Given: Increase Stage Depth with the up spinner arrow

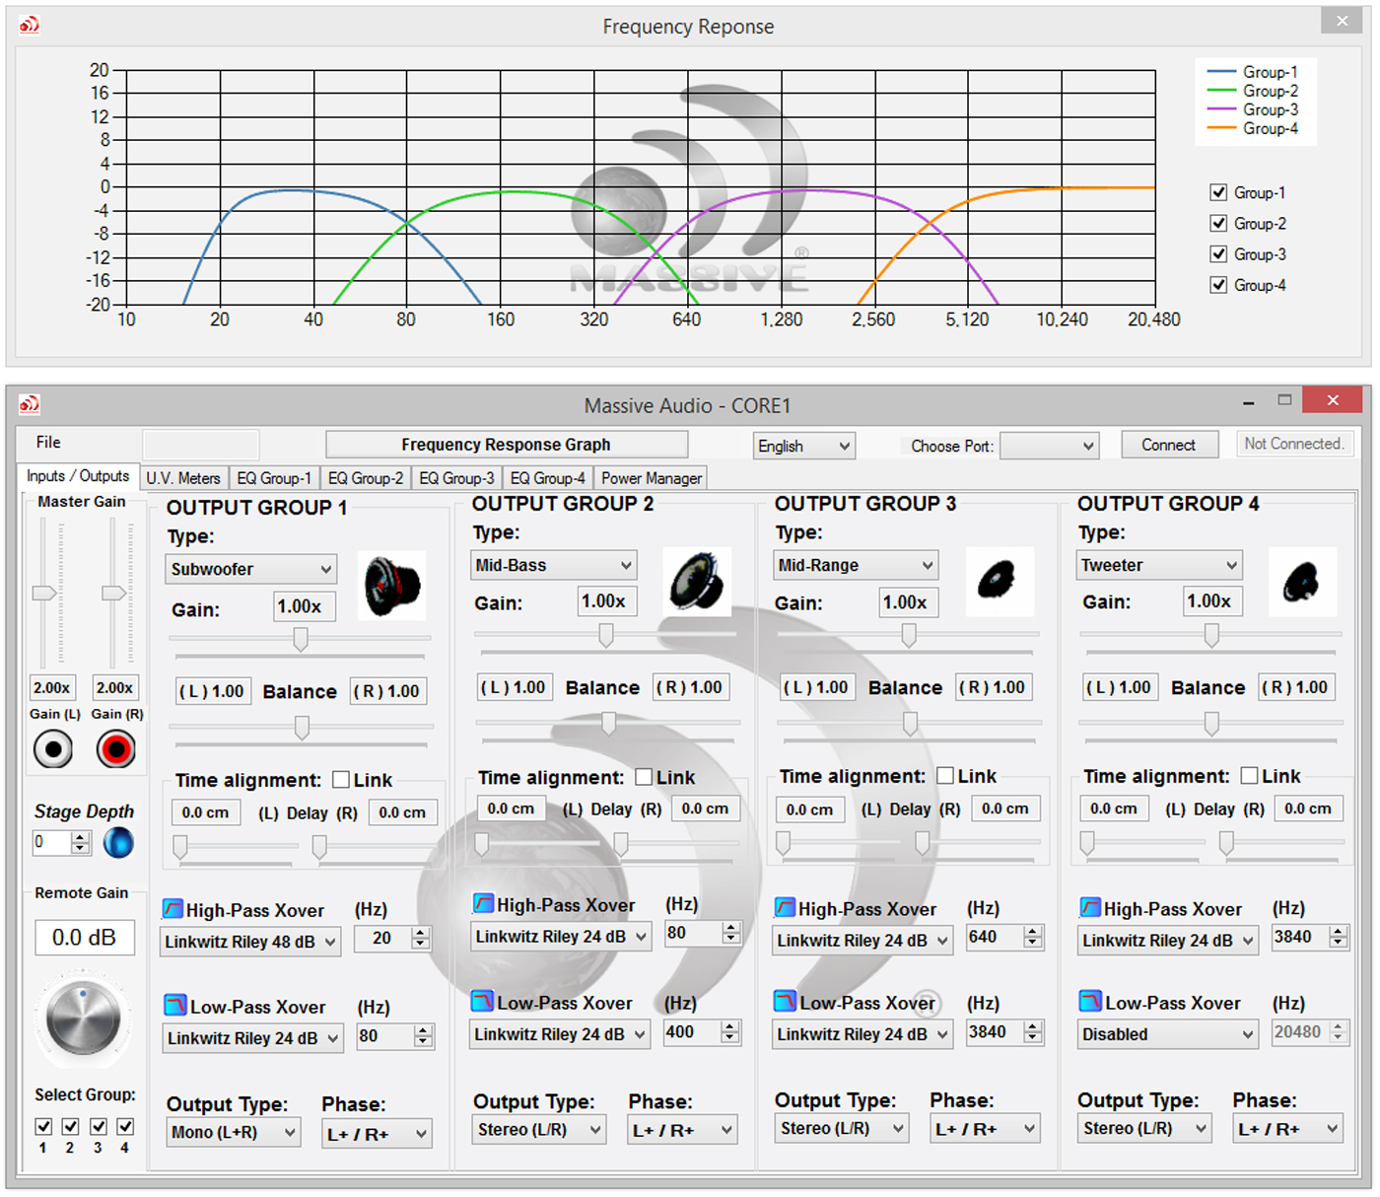Looking at the screenshot, I should point(81,836).
